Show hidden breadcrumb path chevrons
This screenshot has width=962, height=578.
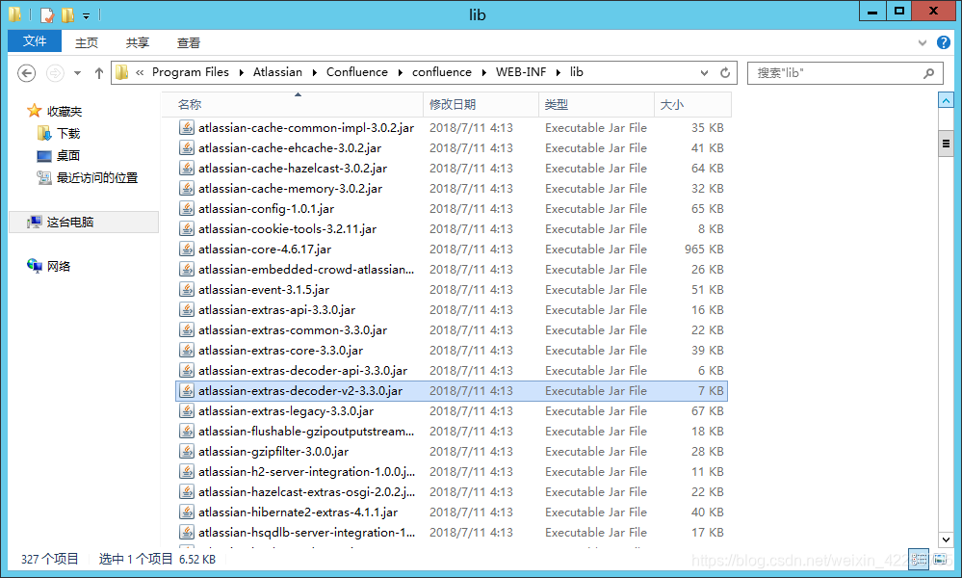coord(140,73)
